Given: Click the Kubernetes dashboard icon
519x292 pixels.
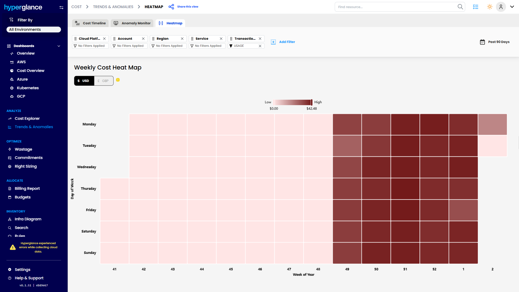Looking at the screenshot, I should coord(11,88).
